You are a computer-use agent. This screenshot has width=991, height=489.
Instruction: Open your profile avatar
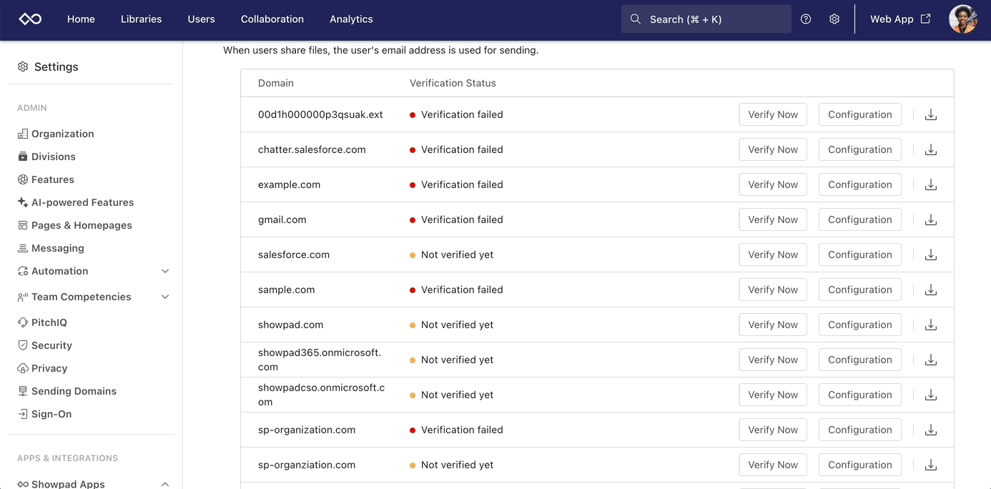pos(963,19)
